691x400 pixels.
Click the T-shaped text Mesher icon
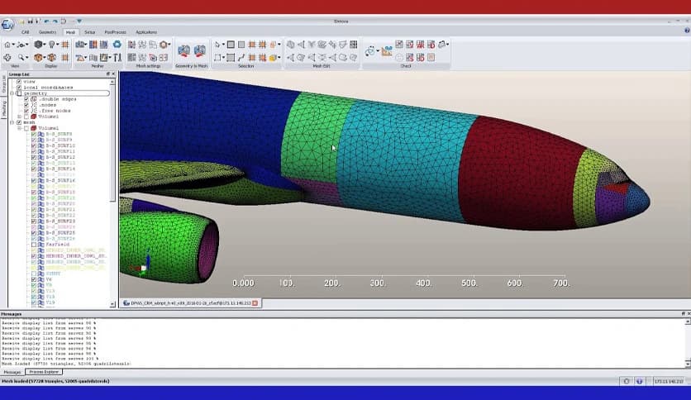click(x=117, y=57)
